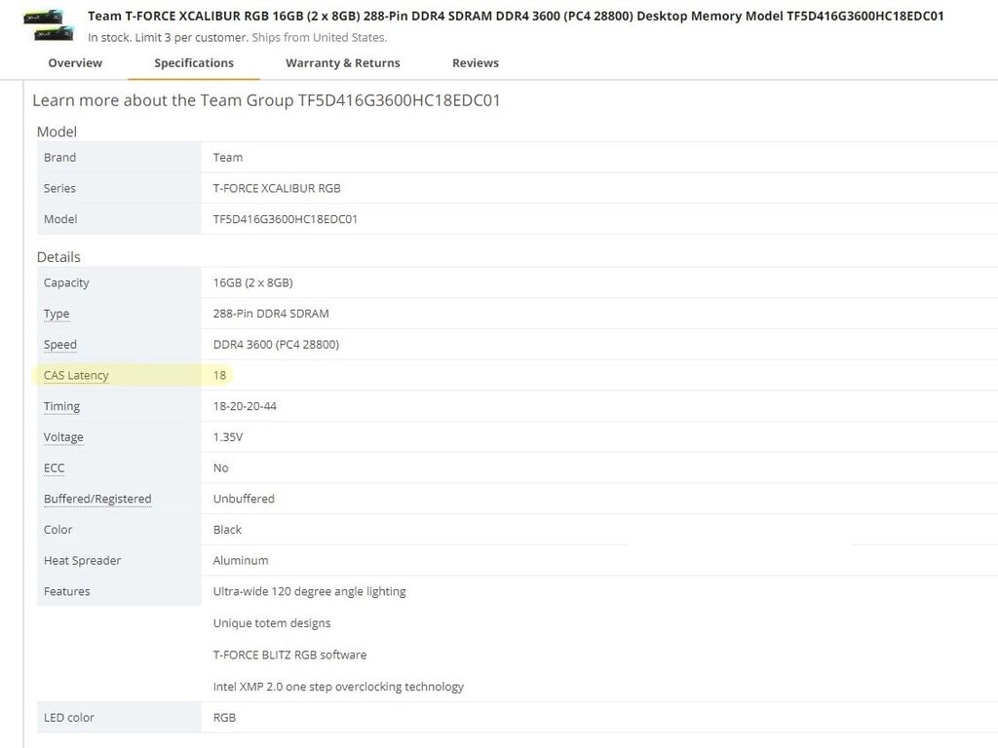
Task: Click the LED color value 'RGB'
Action: pos(224,718)
